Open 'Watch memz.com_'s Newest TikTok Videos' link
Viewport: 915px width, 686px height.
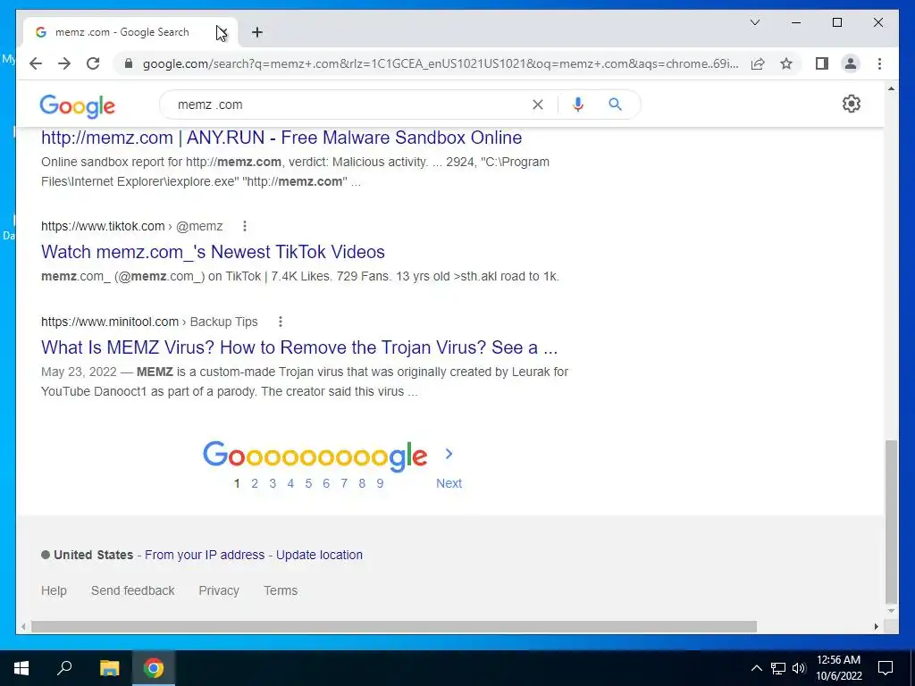(x=213, y=252)
